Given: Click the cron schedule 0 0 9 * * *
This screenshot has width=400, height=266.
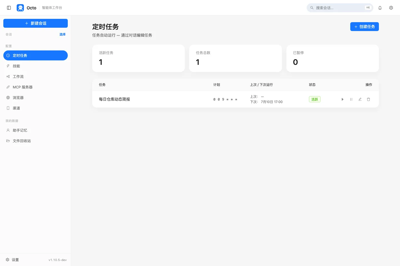Looking at the screenshot, I should [x=225, y=99].
